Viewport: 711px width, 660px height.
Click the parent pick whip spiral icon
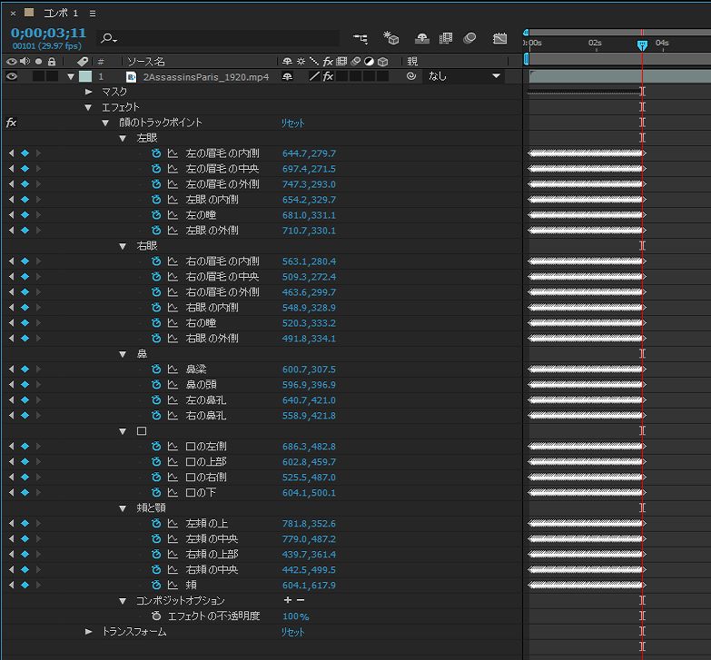(411, 76)
